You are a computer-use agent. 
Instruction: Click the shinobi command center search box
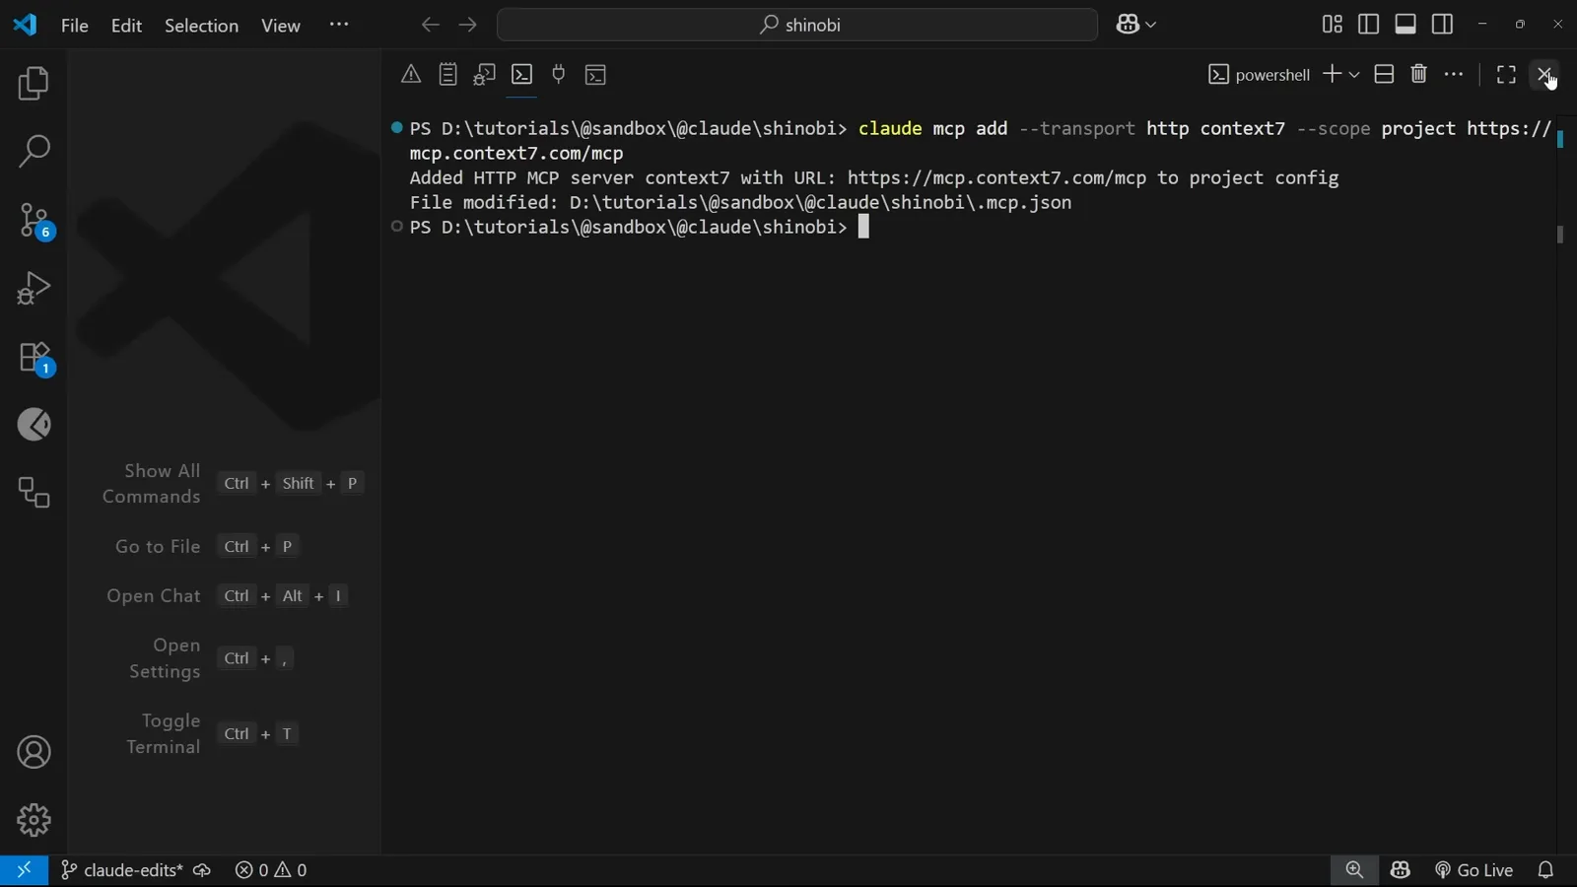click(797, 25)
